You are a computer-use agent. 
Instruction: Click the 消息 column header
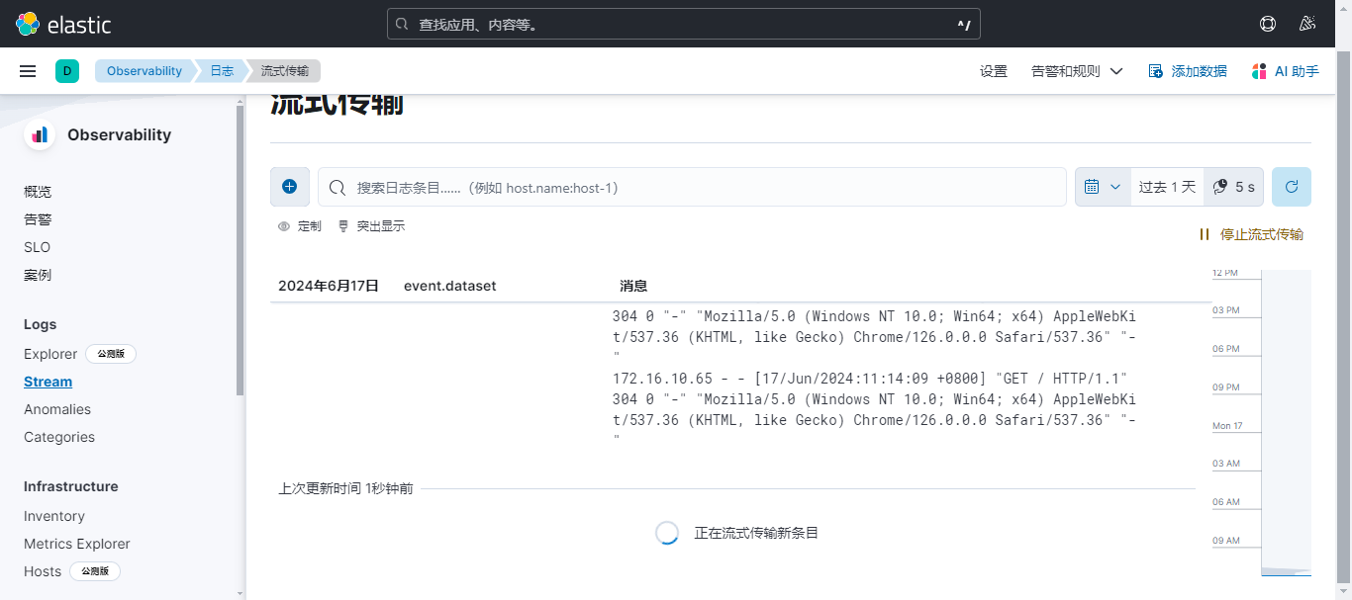click(633, 286)
